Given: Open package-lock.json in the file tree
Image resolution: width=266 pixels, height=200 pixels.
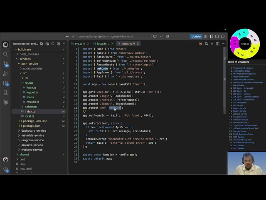Looking at the screenshot, I should [35, 121].
